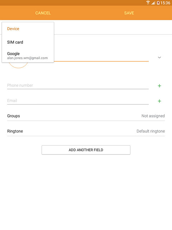172x230 pixels.
Task: Tap the 15:36 clock in status bar
Action: 165,3
